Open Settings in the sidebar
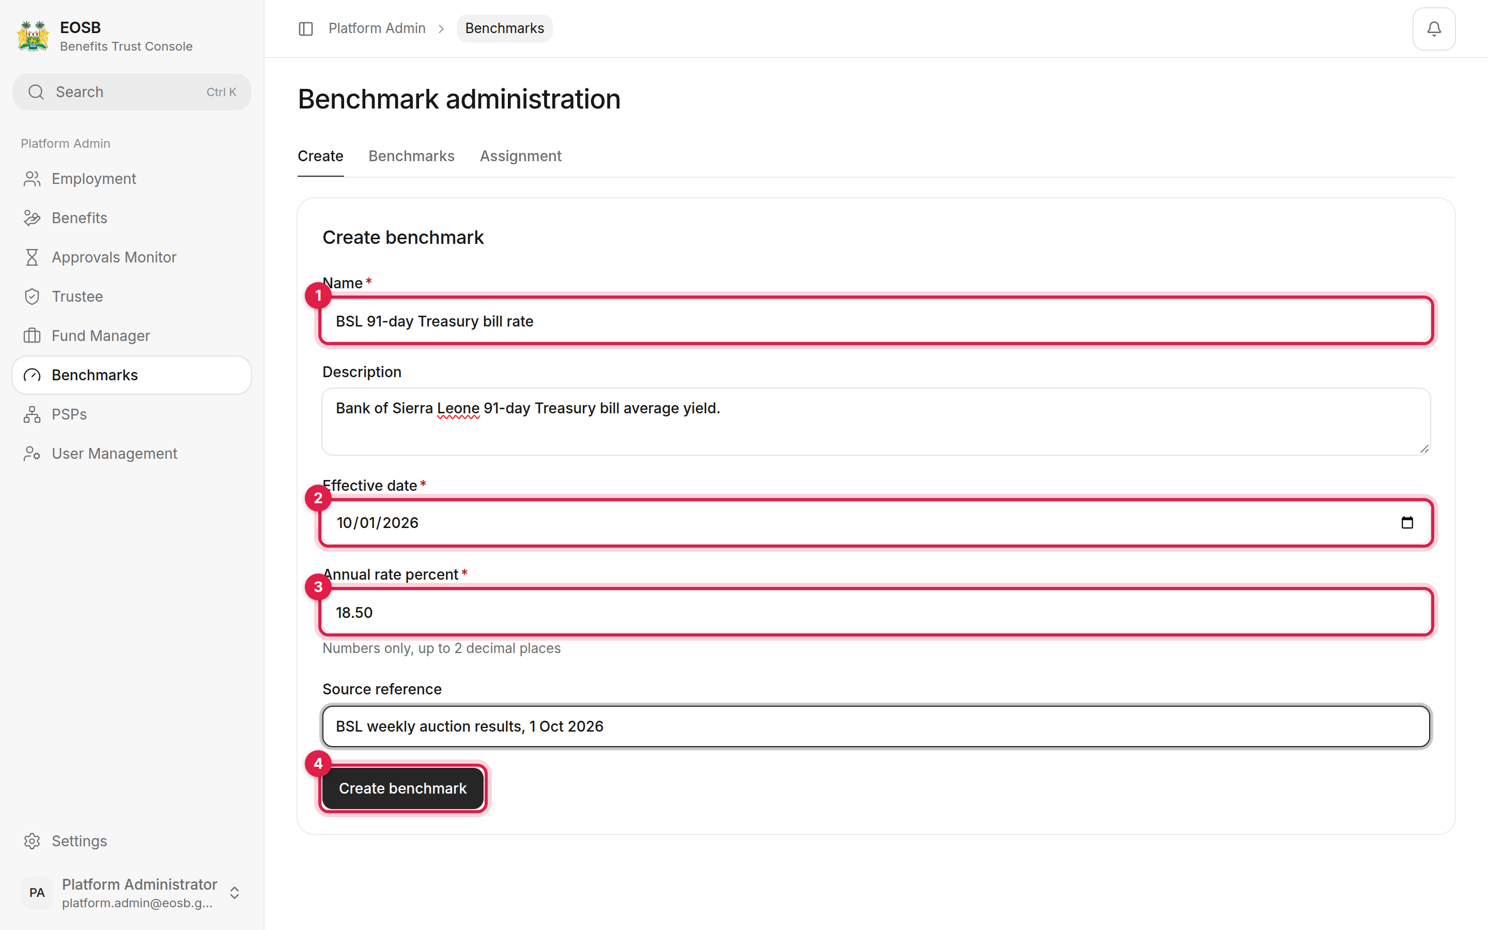1488x930 pixels. tap(132, 841)
